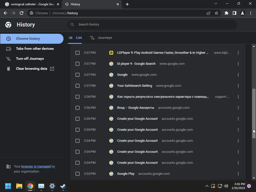Check the Google Play entry checkbox
Viewport: 256px width, 192px height.
point(77,174)
